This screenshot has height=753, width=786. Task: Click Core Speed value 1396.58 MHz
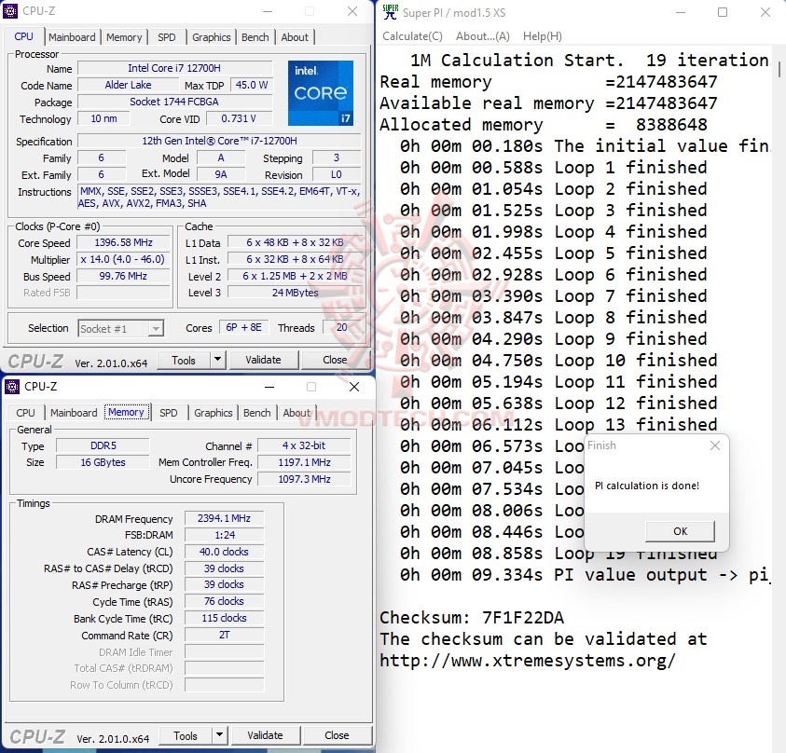coord(124,242)
